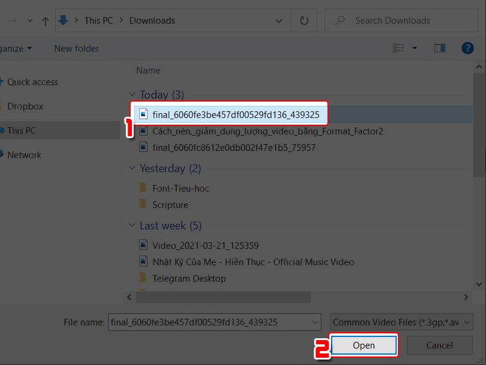Select the Font-Tieu-hoc folder

(180, 189)
